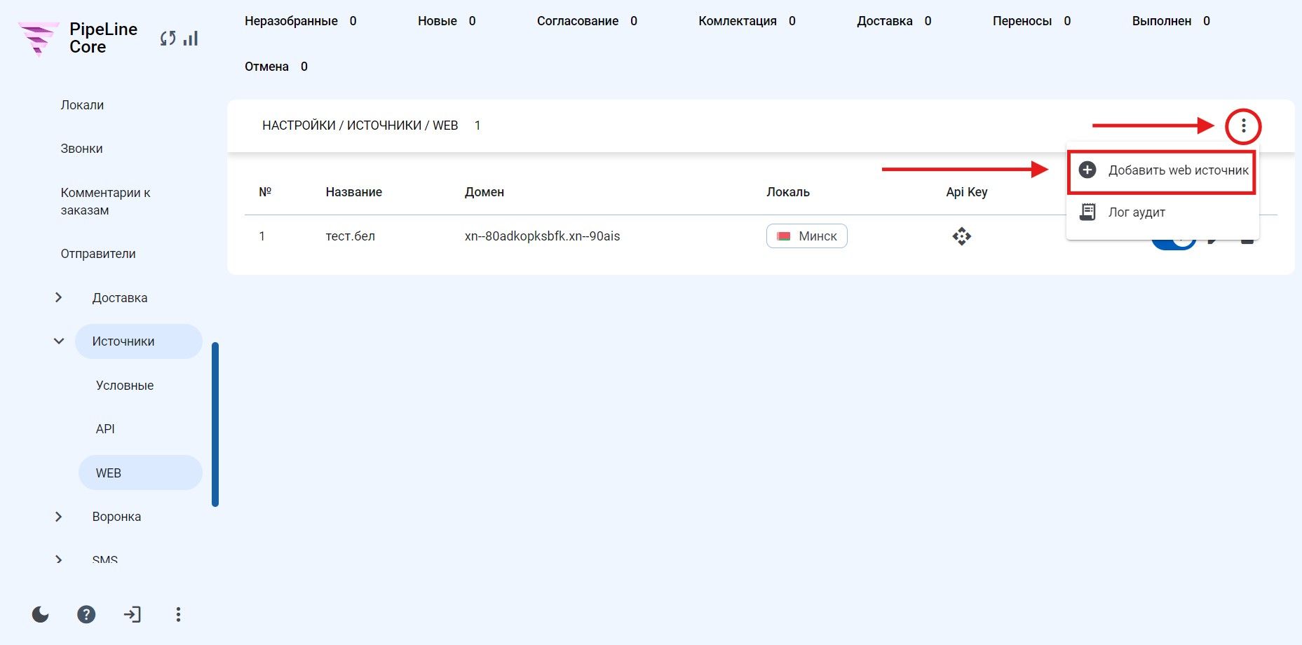Select the Воронка sidebar label
The image size is (1302, 645).
[116, 517]
